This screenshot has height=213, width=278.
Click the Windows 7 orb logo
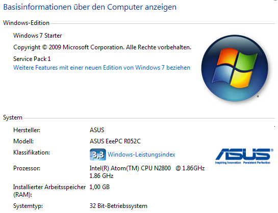pyautogui.click(x=235, y=68)
